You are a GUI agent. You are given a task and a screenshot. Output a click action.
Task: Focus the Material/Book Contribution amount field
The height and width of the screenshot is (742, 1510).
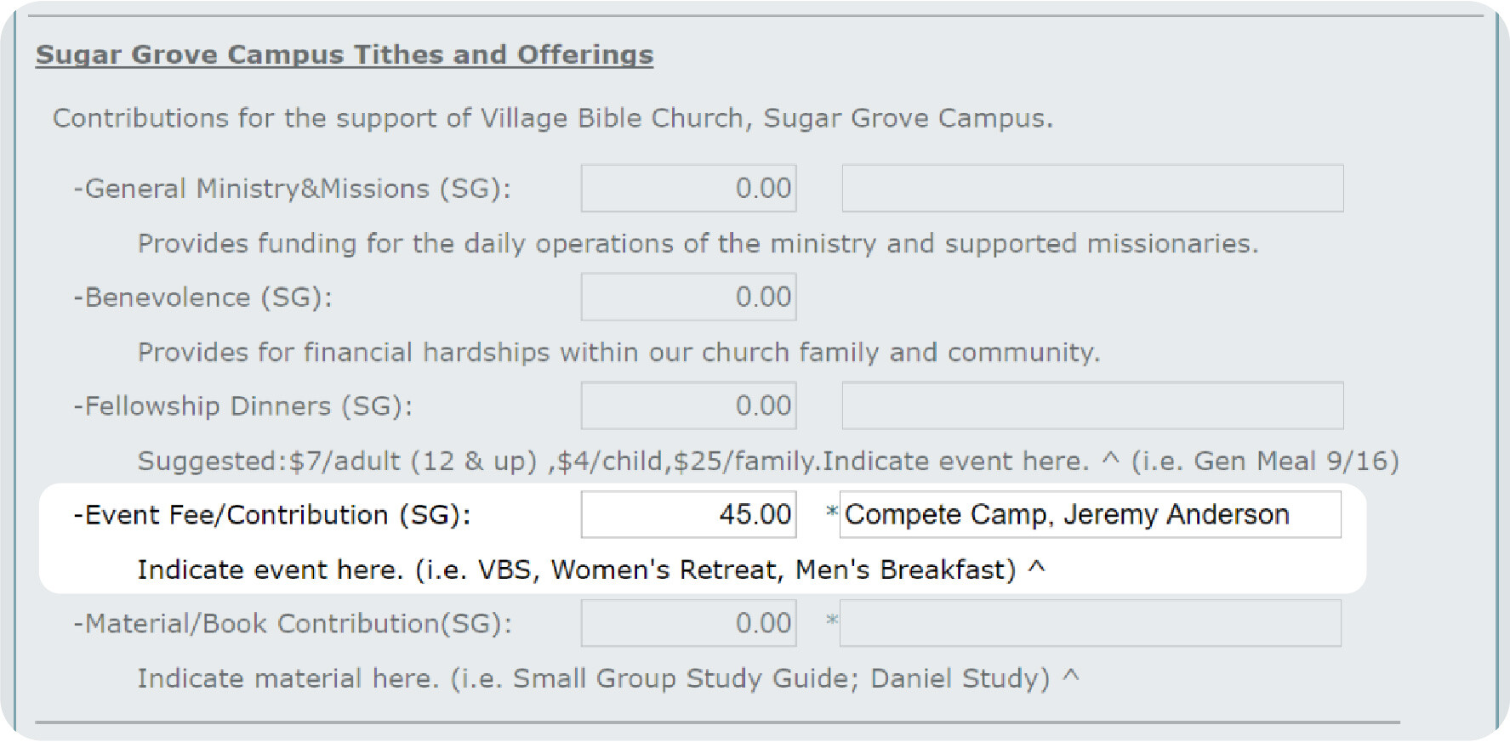689,623
